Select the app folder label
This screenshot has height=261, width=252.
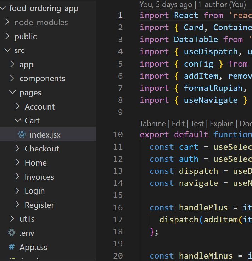click(x=27, y=65)
